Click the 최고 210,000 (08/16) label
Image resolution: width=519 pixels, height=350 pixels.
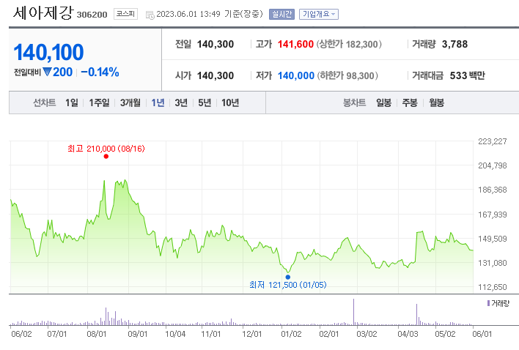106,149
